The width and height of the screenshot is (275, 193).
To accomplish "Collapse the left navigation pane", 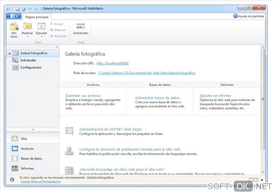I will tap(57, 47).
